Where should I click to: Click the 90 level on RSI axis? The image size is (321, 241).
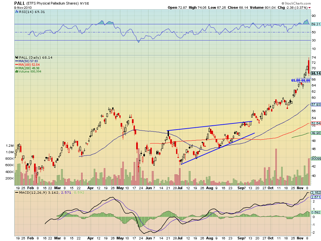314,16
